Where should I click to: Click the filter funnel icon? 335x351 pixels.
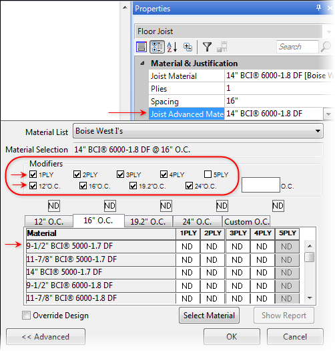(x=207, y=47)
